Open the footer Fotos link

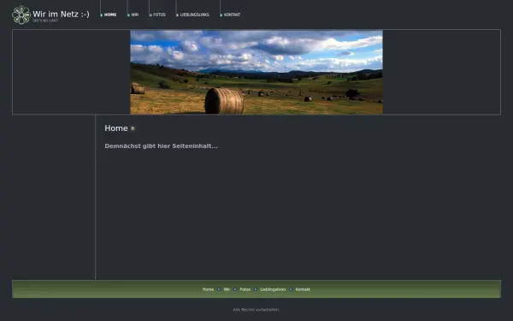[245, 289]
